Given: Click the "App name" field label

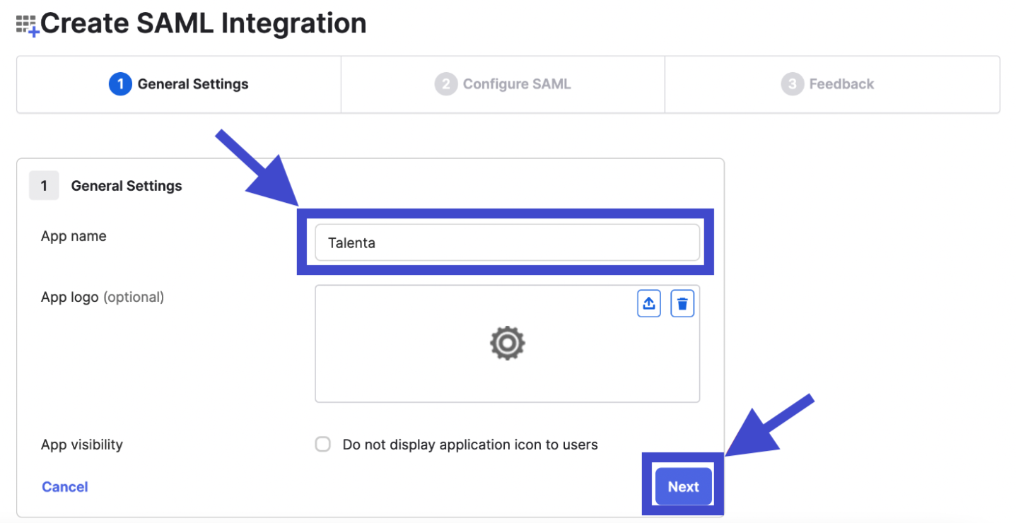Looking at the screenshot, I should tap(74, 236).
